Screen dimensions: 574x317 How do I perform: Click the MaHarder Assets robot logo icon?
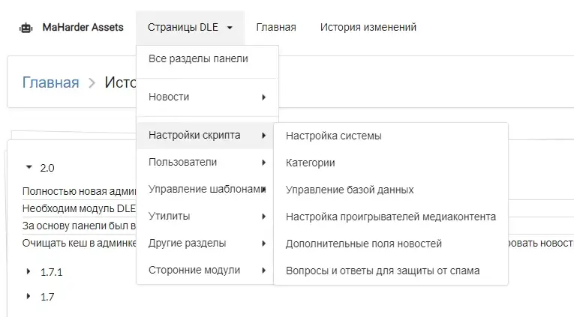click(26, 28)
